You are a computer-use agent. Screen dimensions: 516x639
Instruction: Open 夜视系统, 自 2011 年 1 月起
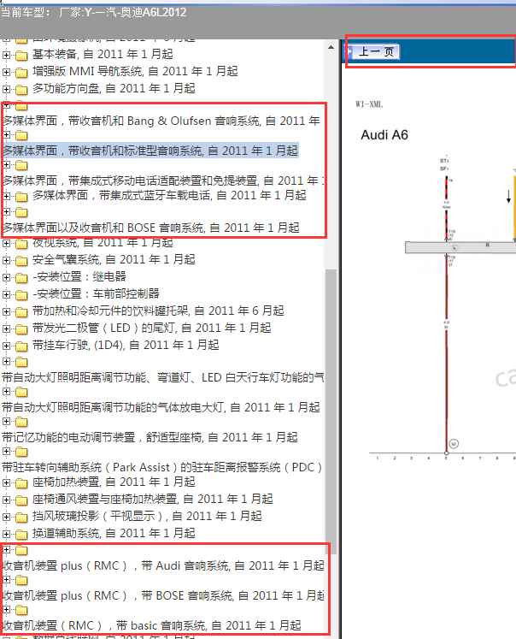coord(103,243)
